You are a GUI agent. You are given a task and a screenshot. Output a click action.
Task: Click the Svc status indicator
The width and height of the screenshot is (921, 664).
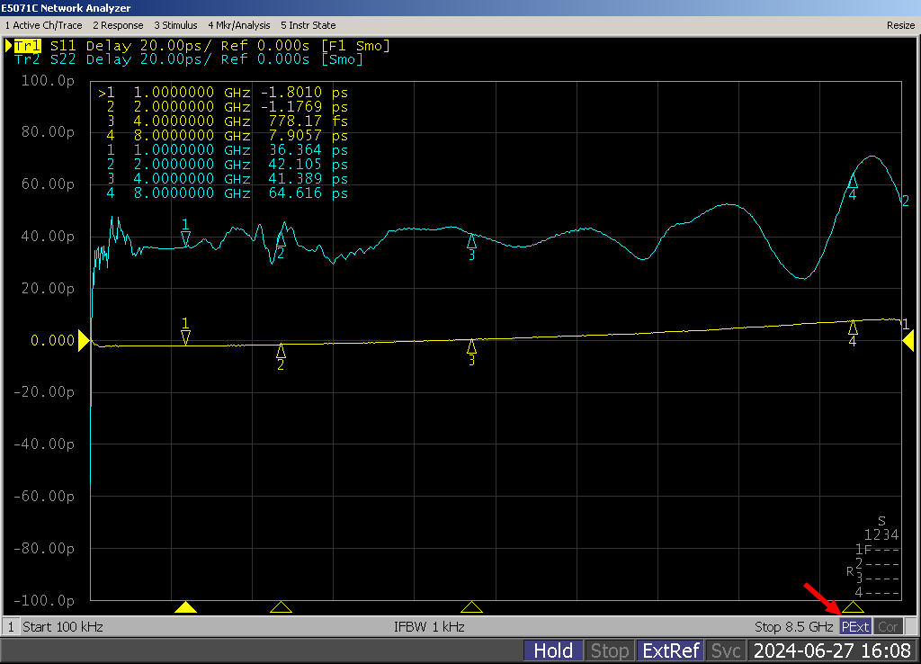pos(725,651)
